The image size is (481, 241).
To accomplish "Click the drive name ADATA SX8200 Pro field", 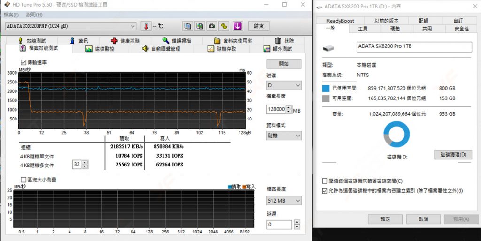I will point(413,47).
